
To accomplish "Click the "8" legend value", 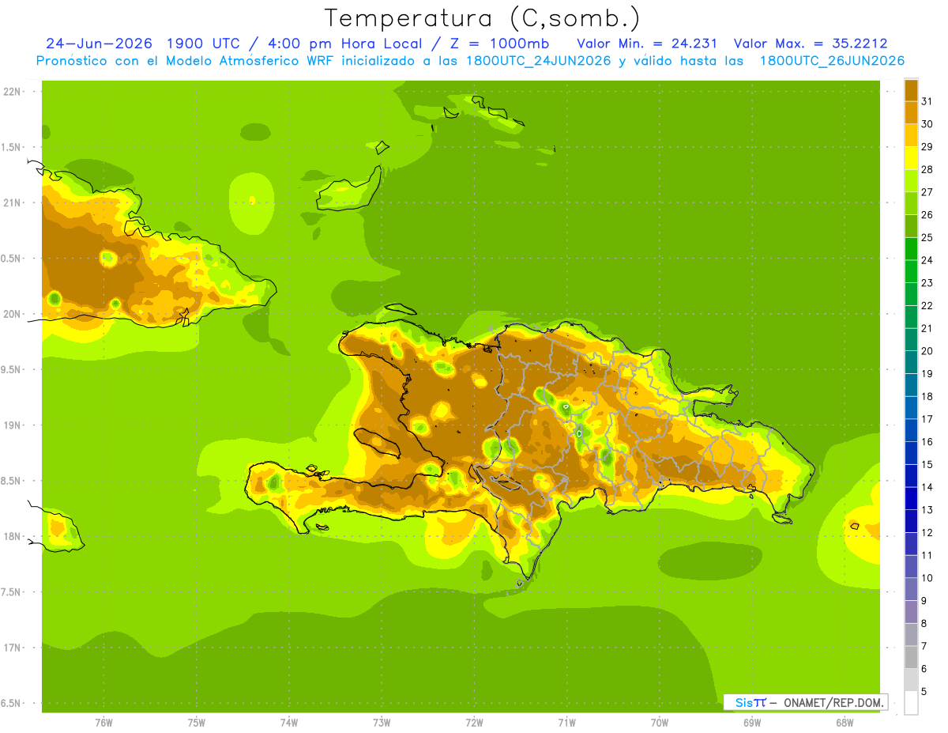I will (x=924, y=624).
